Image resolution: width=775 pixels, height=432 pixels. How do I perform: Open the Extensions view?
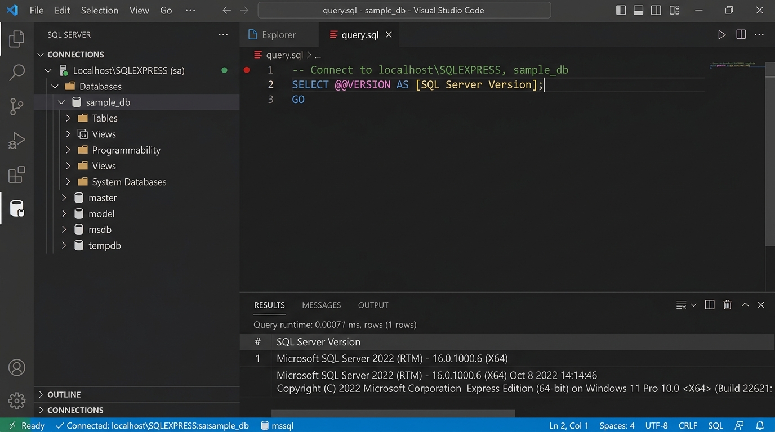[17, 174]
